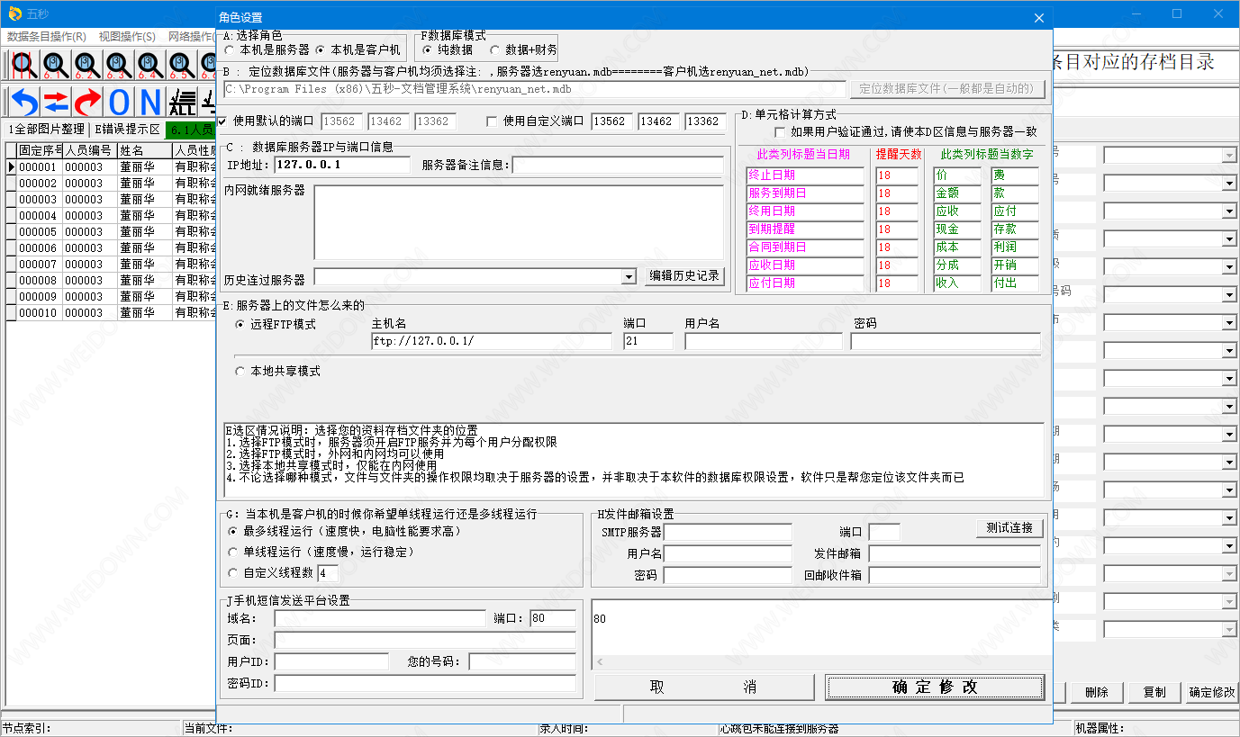Click the IP地址 field showing 127.0.0.1
This screenshot has width=1240, height=737.
342,166
